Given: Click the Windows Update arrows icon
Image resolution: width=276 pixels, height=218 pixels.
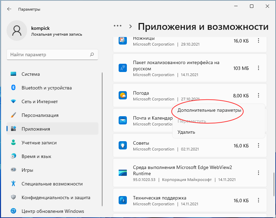Looking at the screenshot, I should click(13, 211).
